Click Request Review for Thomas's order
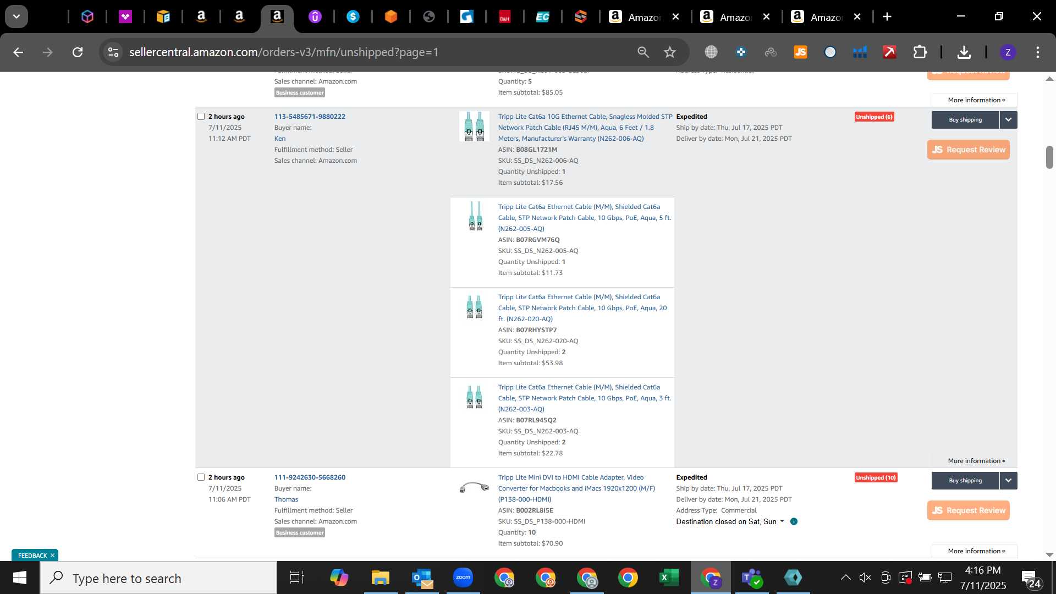This screenshot has width=1056, height=594. 969,510
